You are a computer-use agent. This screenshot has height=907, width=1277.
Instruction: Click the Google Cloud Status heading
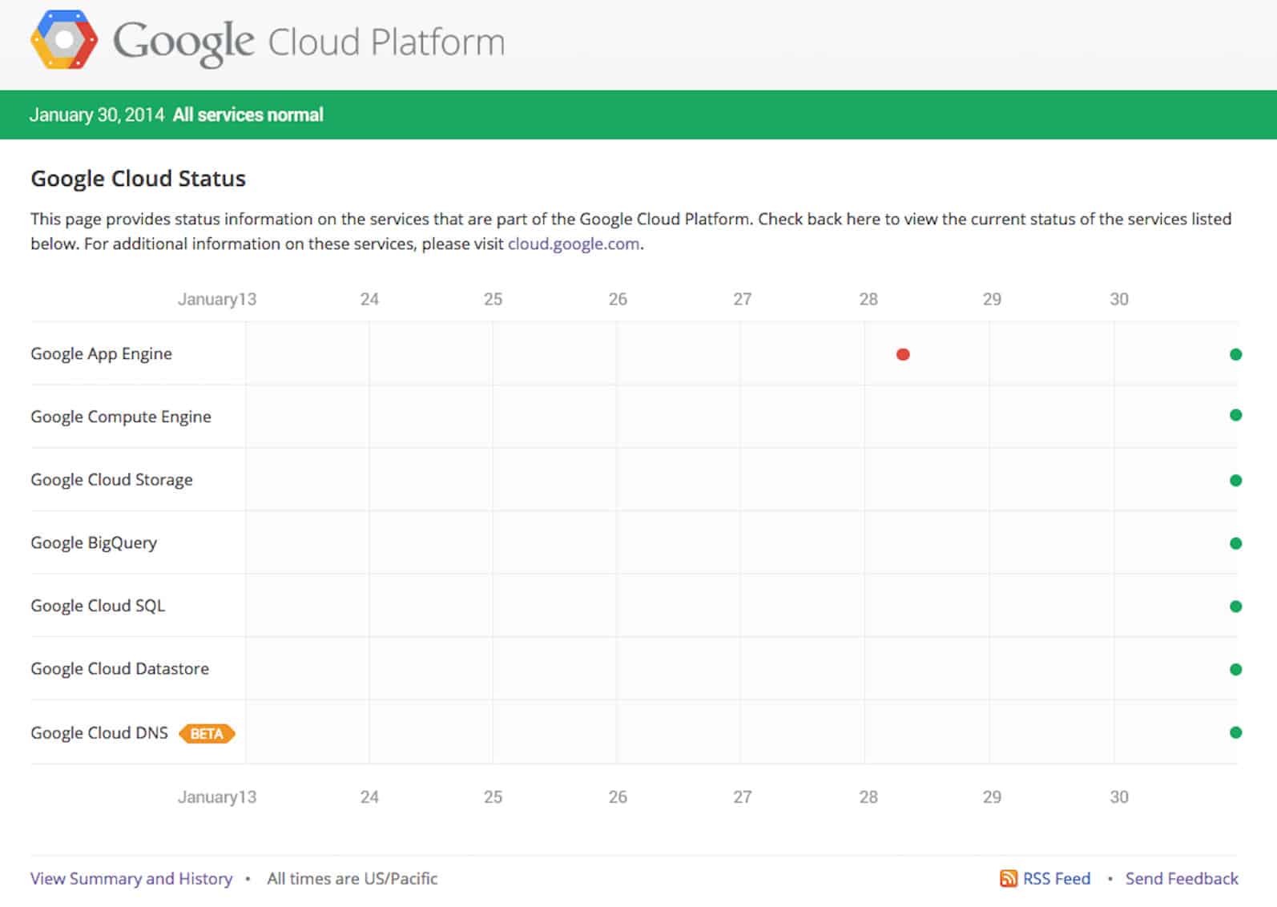click(x=138, y=178)
